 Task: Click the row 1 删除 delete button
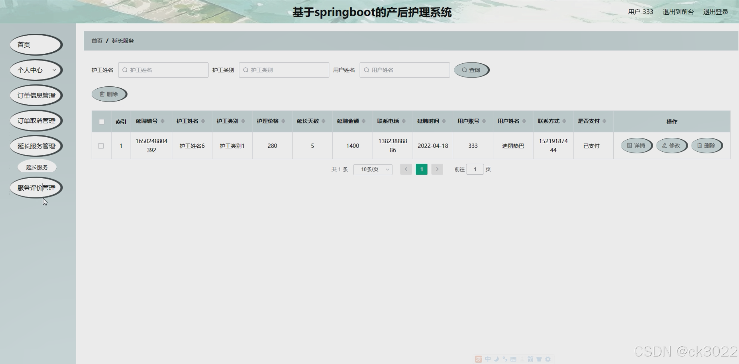706,146
